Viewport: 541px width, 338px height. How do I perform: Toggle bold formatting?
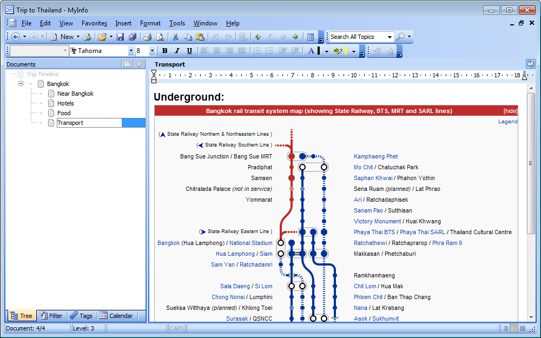(165, 51)
